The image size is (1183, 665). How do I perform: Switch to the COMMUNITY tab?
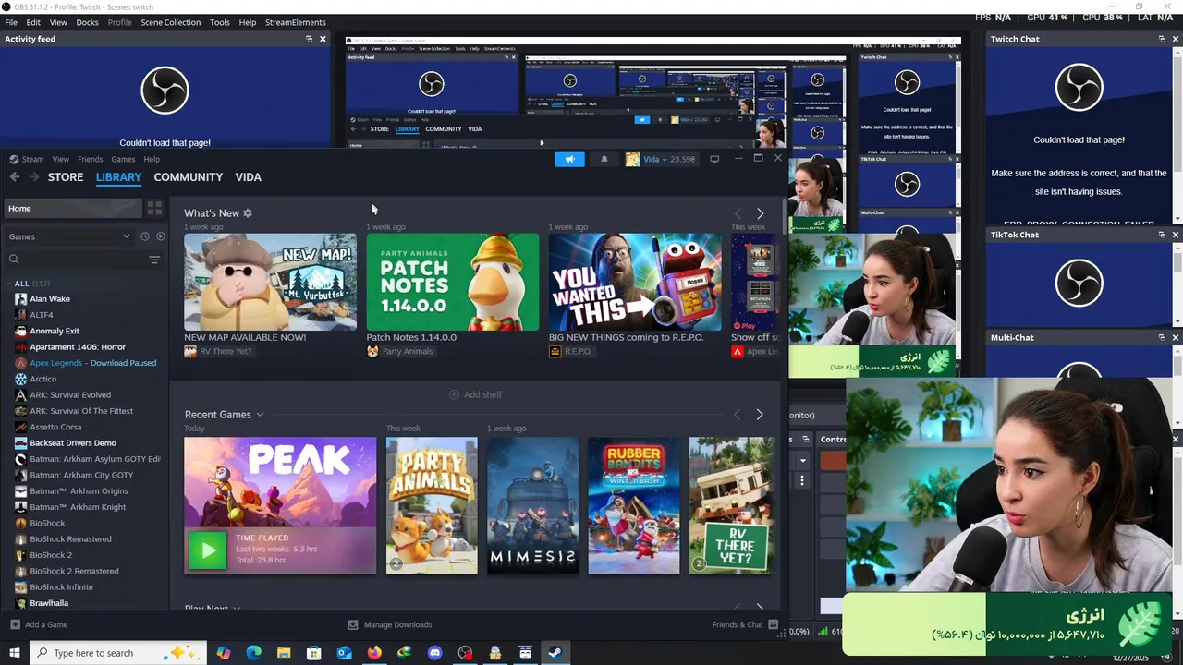click(x=189, y=176)
